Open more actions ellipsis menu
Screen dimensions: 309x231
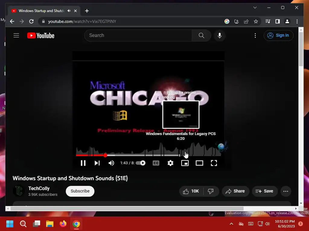coord(285,191)
